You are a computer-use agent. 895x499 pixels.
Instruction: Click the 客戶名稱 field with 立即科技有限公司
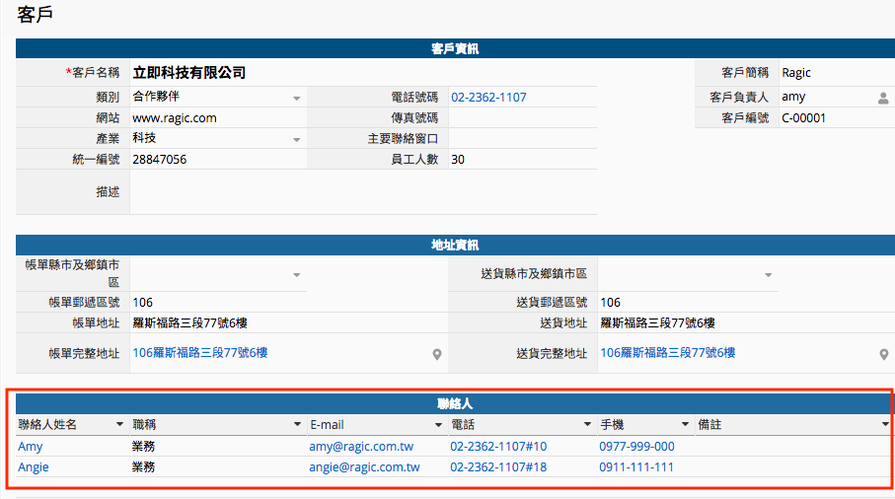[x=189, y=73]
